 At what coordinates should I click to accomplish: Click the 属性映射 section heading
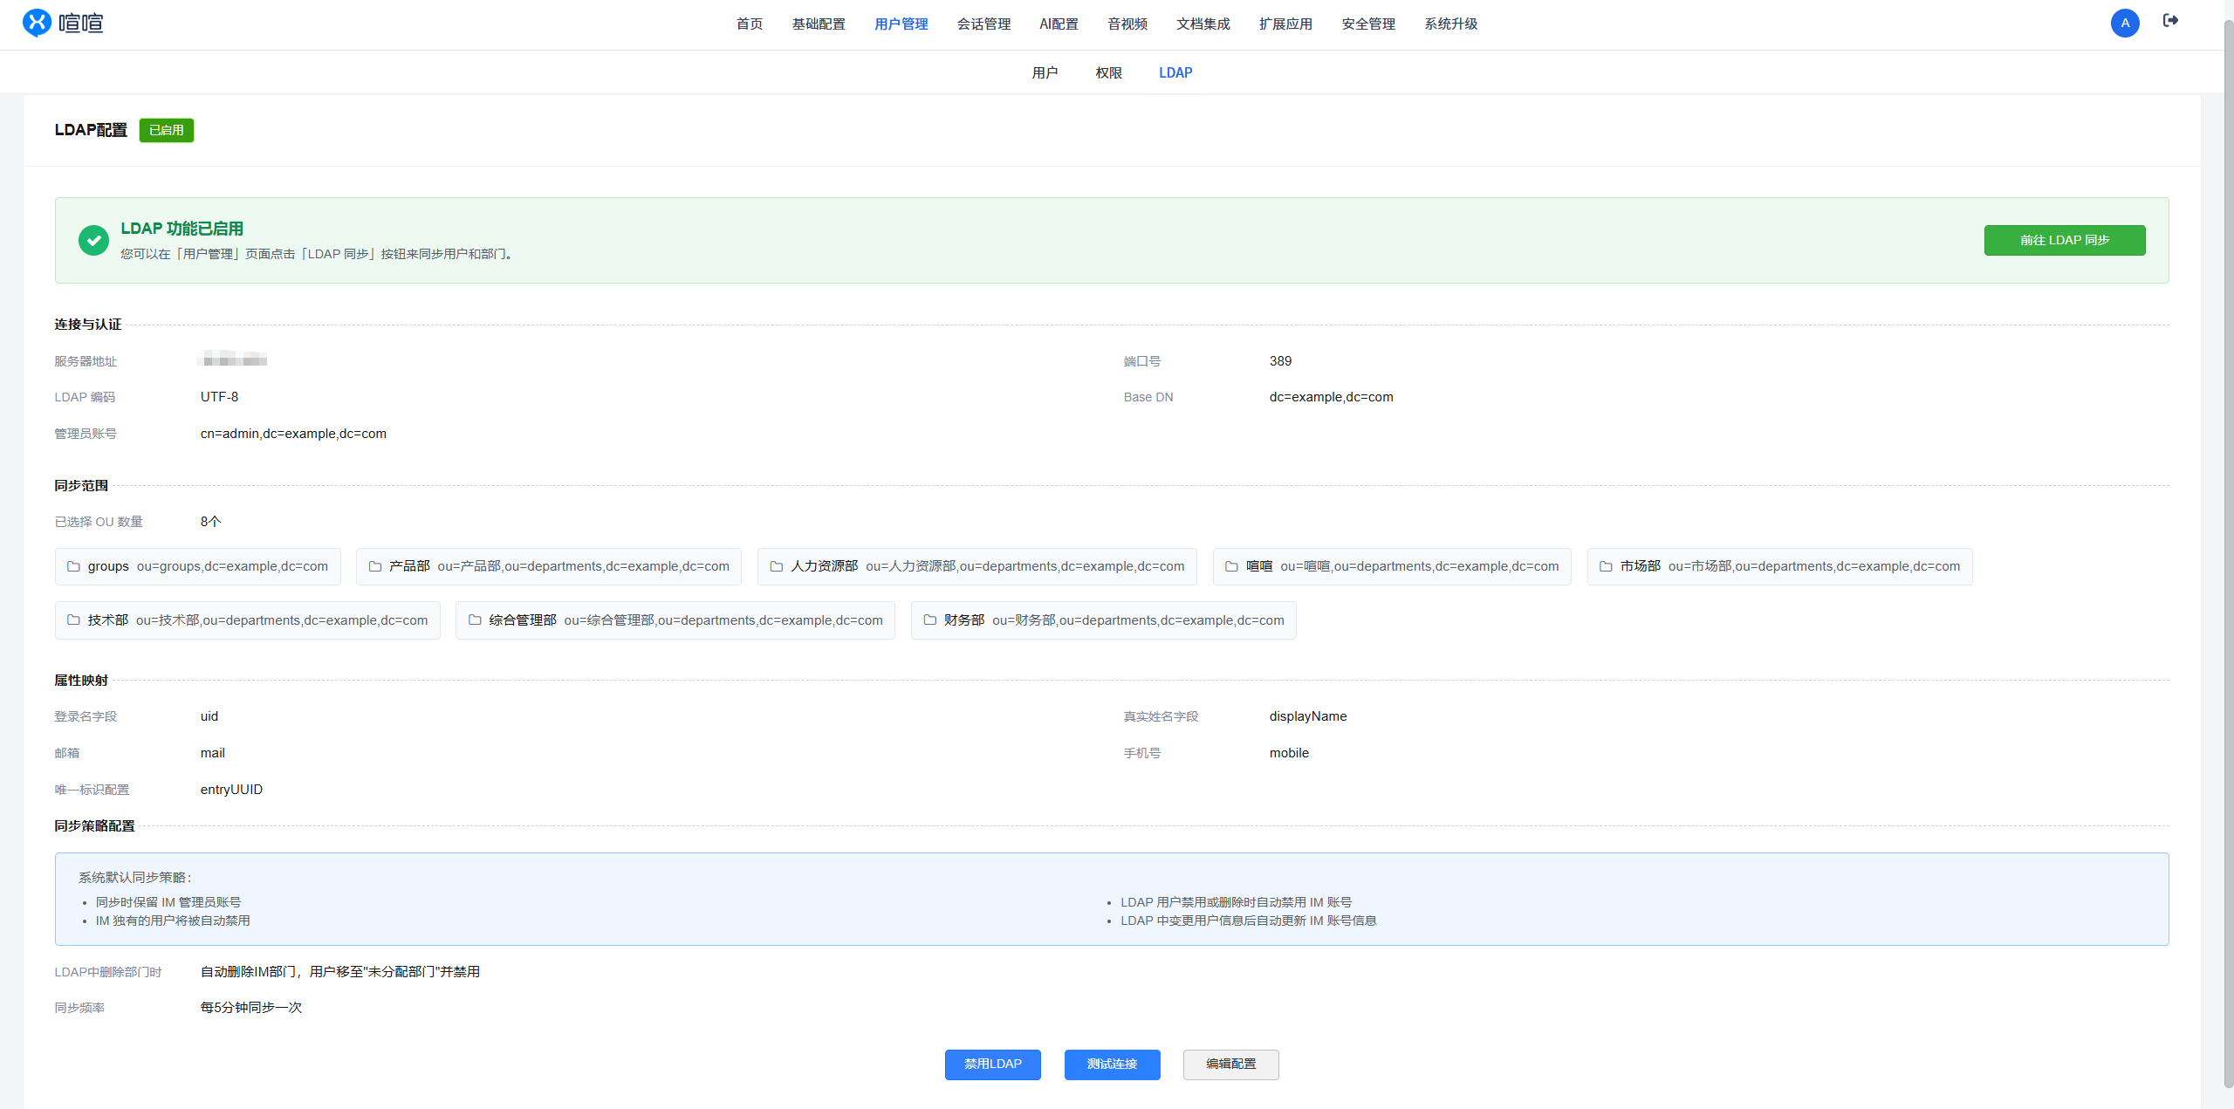point(81,681)
